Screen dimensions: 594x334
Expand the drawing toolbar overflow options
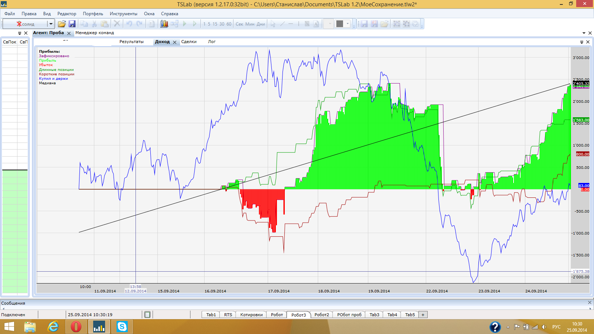354,24
